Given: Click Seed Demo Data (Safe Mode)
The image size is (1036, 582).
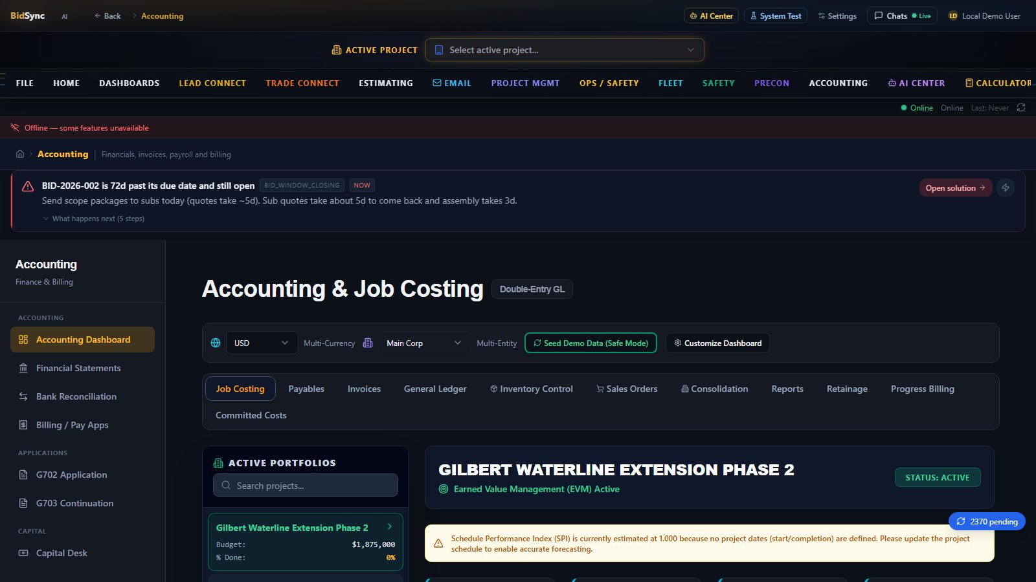Looking at the screenshot, I should click(x=591, y=343).
